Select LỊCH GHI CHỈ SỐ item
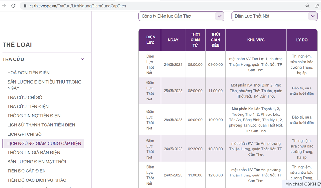Screen dimensions: 321x188 [x=24, y=134]
